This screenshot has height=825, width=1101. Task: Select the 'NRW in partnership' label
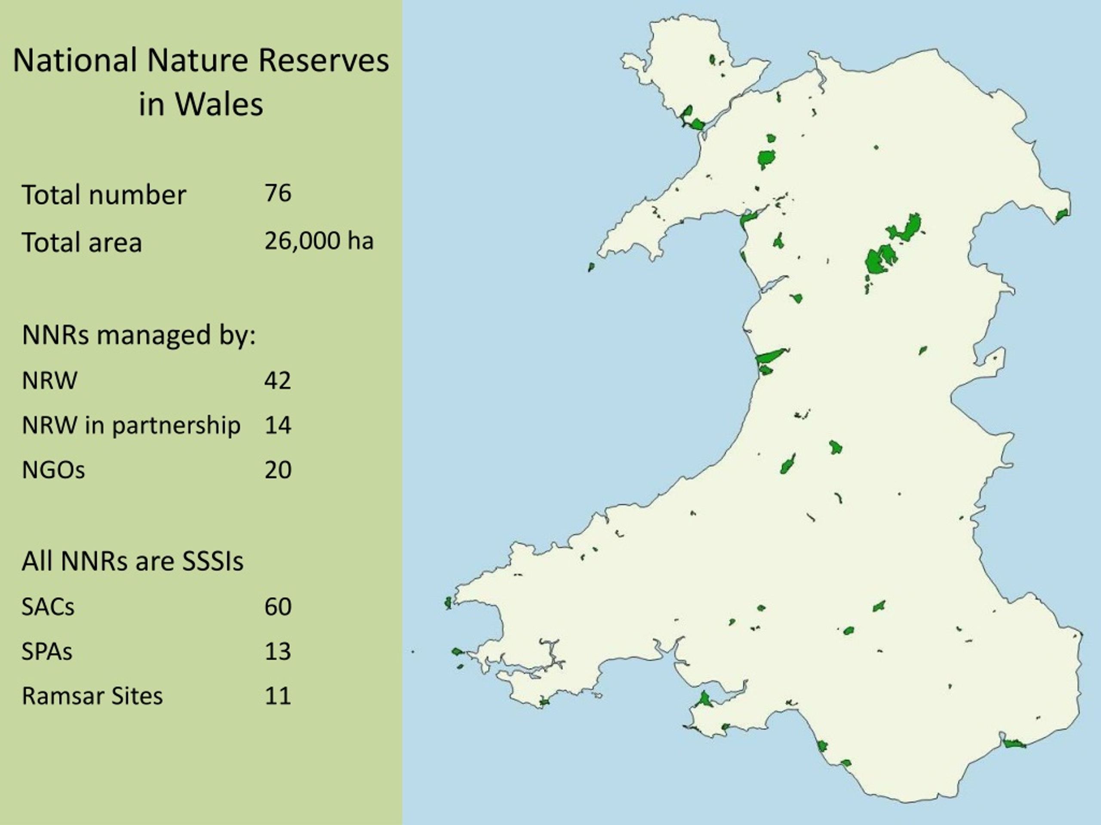click(132, 426)
